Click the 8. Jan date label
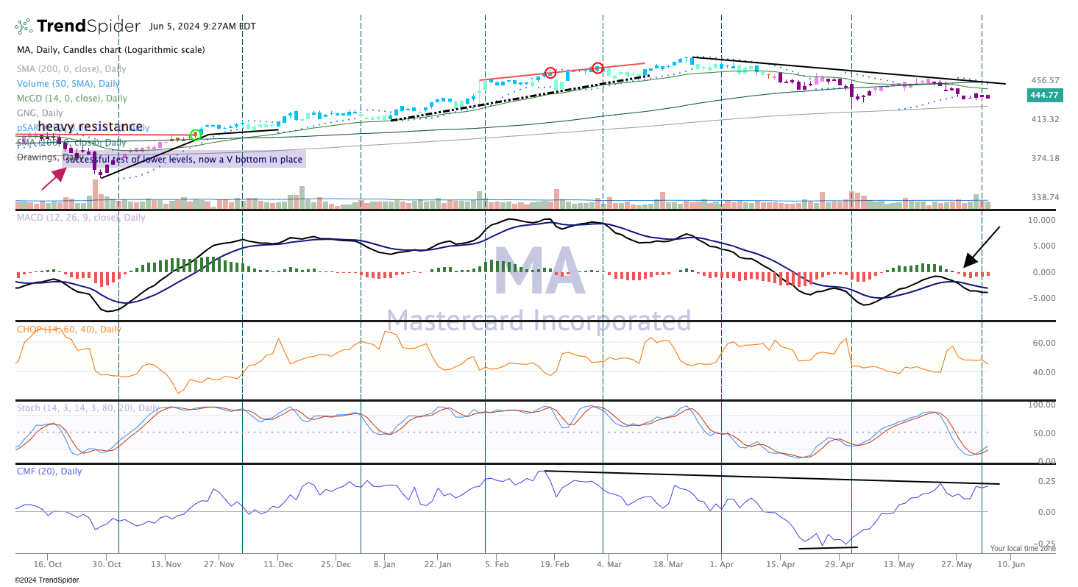The height and width of the screenshot is (587, 1078). (385, 564)
